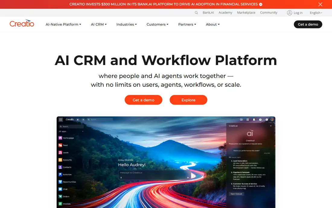This screenshot has width=332, height=208.
Task: Click the Pipeline & Forecast heading in the AI panel
Action: pos(241,172)
